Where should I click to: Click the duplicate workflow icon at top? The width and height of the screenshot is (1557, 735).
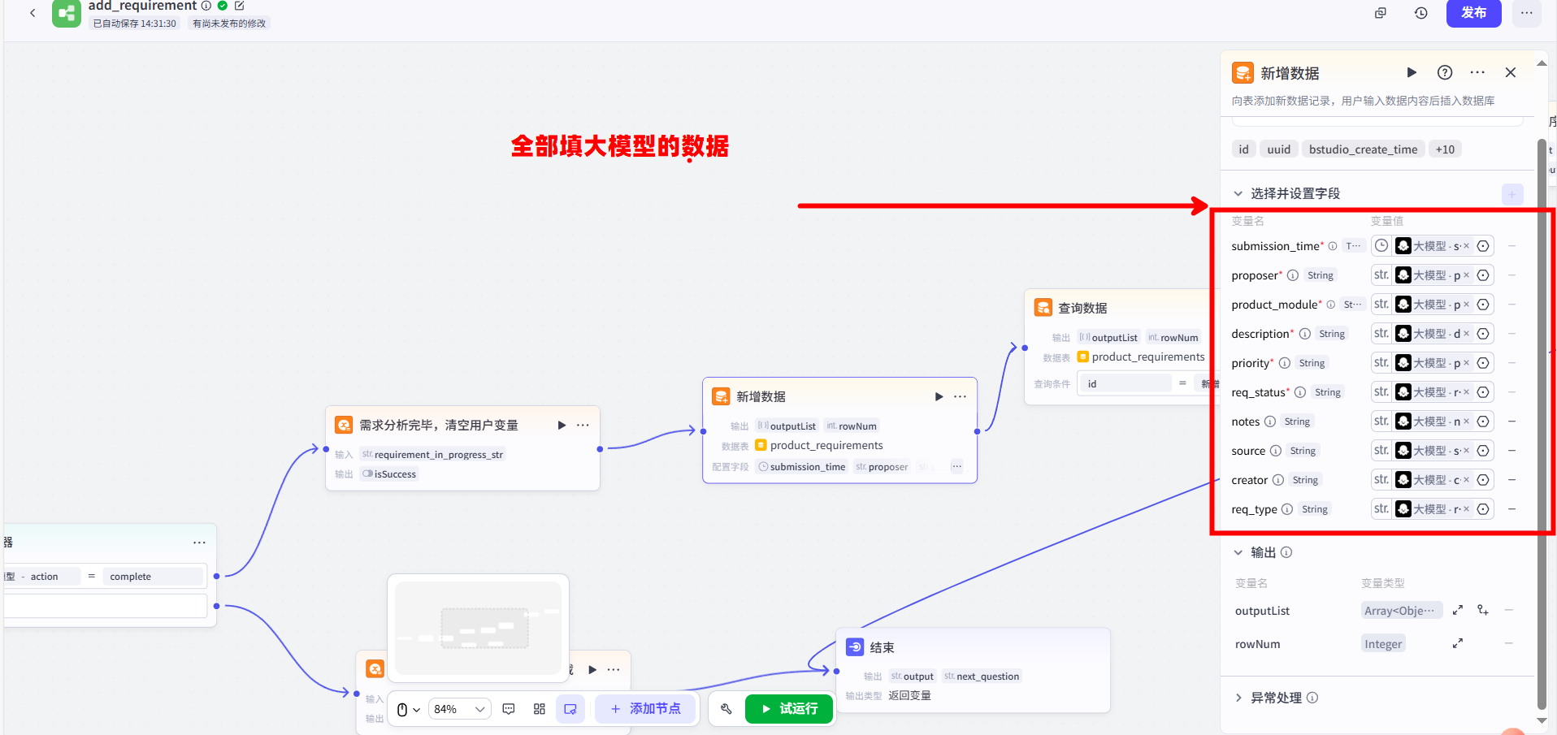click(x=1380, y=13)
